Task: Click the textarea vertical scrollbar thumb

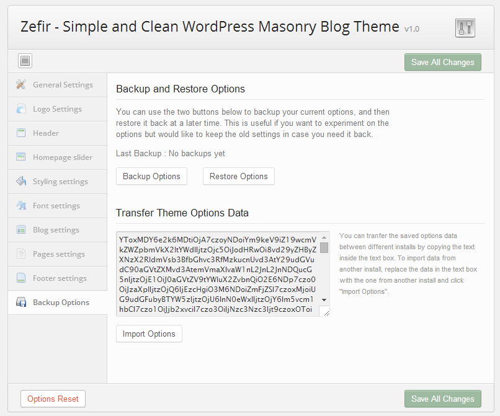Action: click(324, 248)
